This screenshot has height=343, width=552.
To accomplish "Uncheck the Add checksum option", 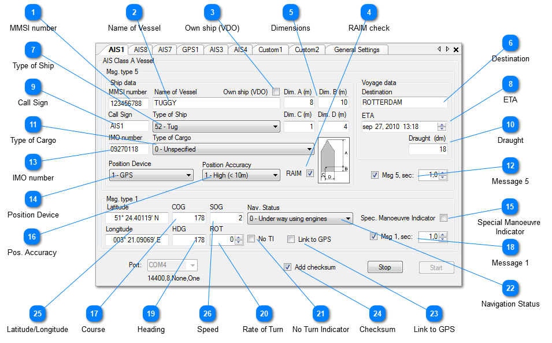I will (287, 267).
